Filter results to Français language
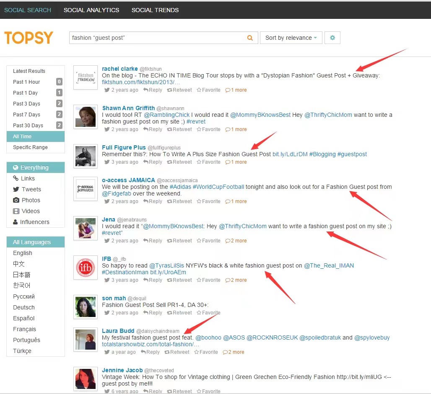This screenshot has width=431, height=394. tap(36, 329)
